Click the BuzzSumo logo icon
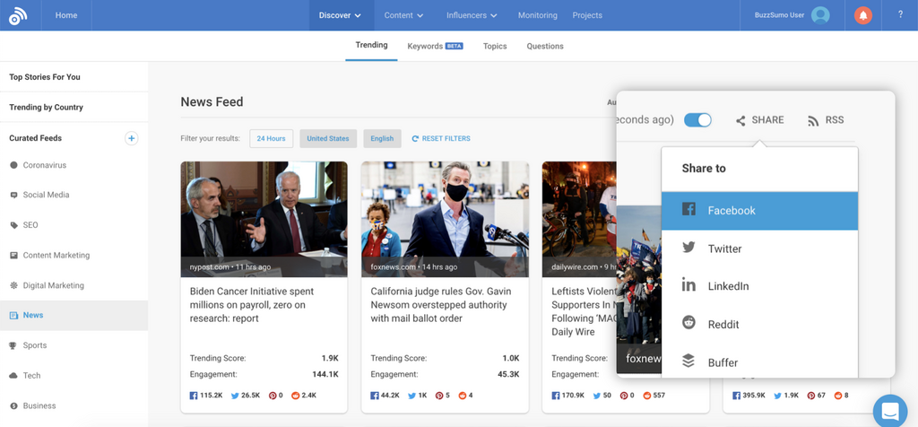Image resolution: width=918 pixels, height=427 pixels. (18, 15)
